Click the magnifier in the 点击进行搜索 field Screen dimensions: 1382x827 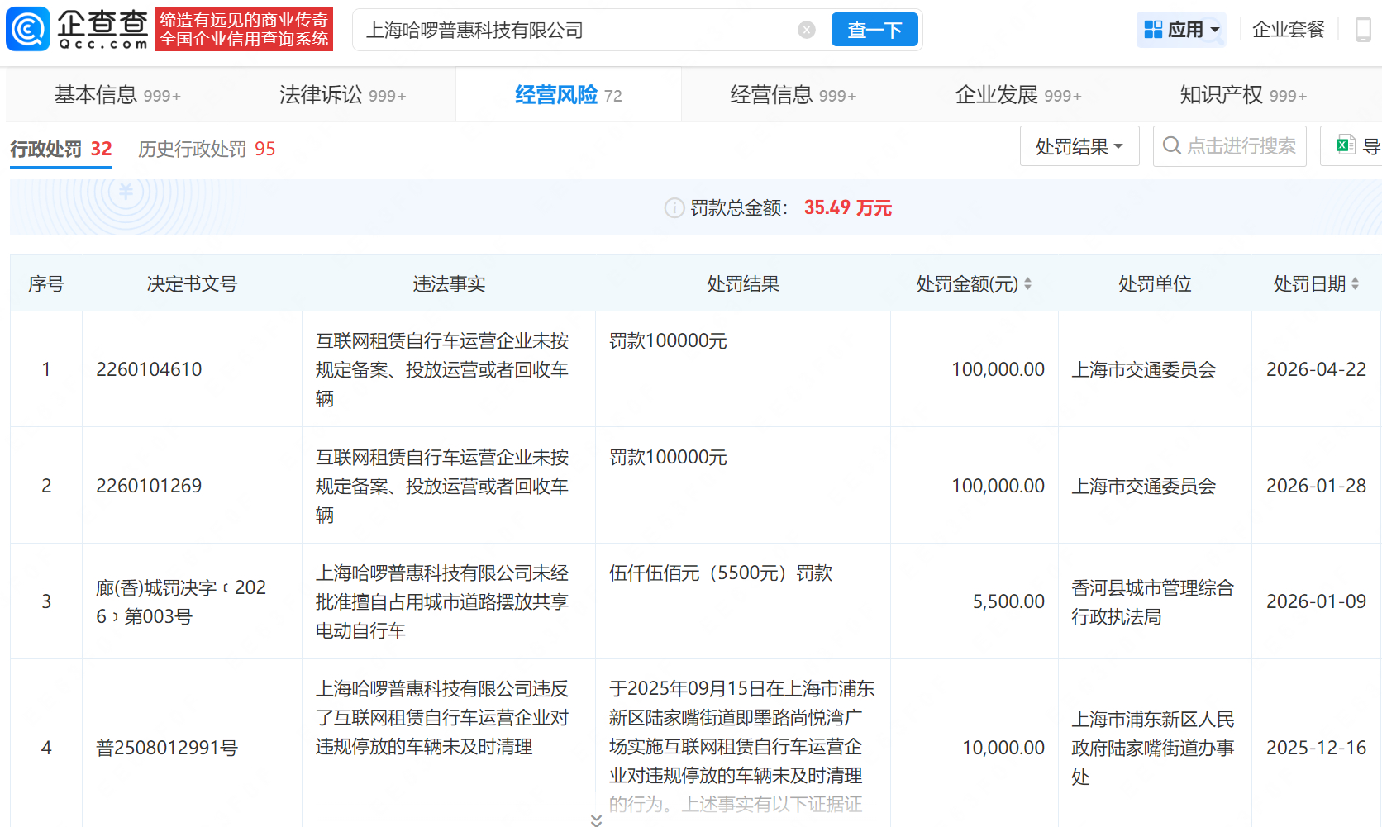1171,145
